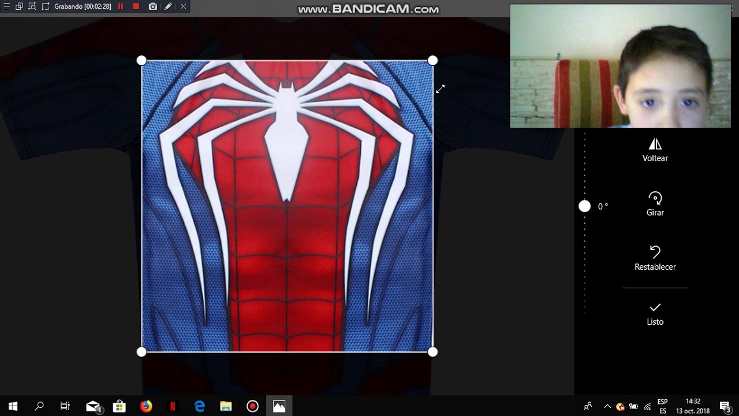Open Action Center notifications icon
Viewport: 739px width, 416px height.
(x=726, y=407)
